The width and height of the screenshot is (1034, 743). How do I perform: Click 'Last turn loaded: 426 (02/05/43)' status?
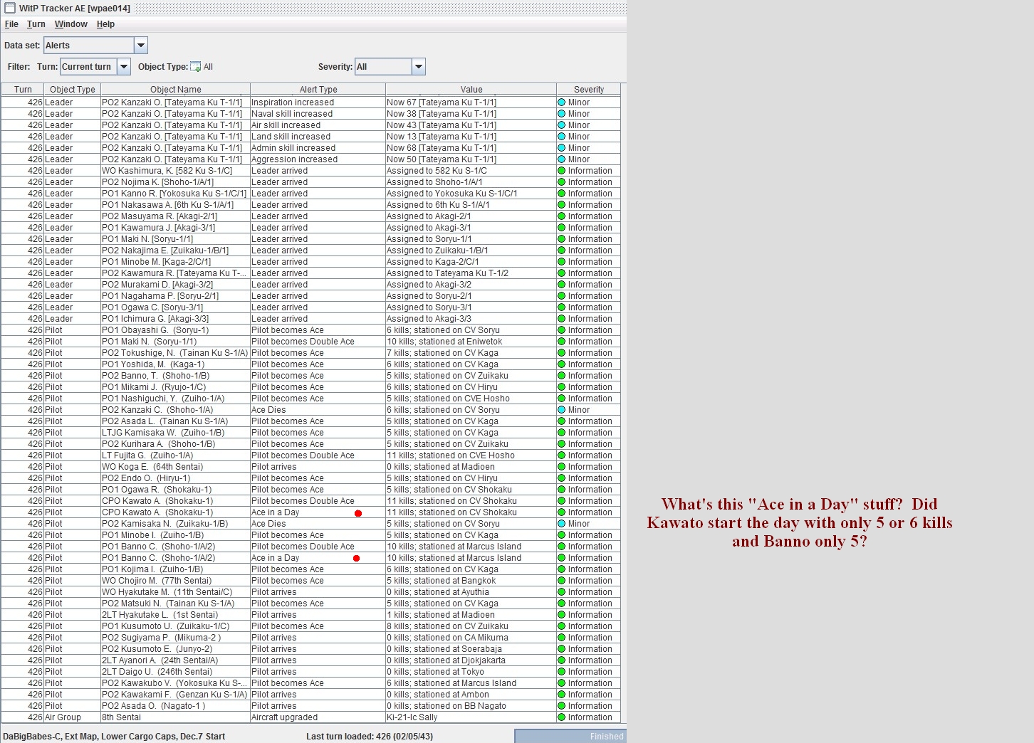tap(370, 737)
